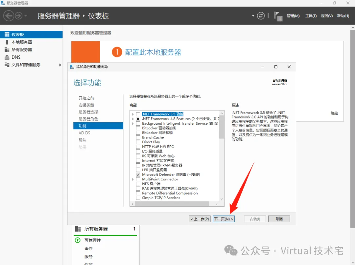Select 仪表板 in the left sidebar
Image resolution: width=355 pixels, height=265 pixels.
click(31, 34)
